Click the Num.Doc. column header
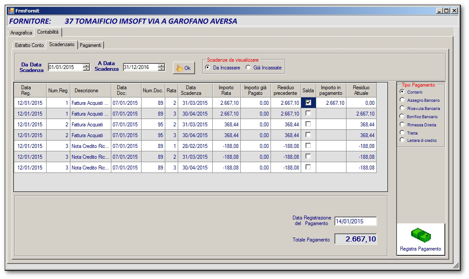This screenshot has width=469, height=279. click(x=153, y=90)
